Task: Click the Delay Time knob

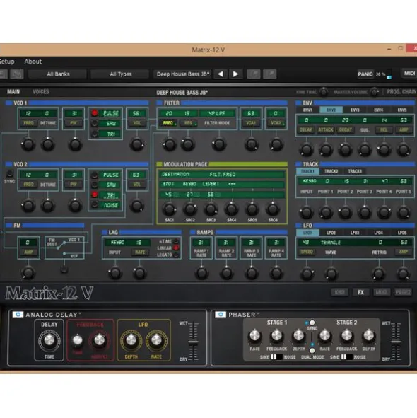Action: 49,340
